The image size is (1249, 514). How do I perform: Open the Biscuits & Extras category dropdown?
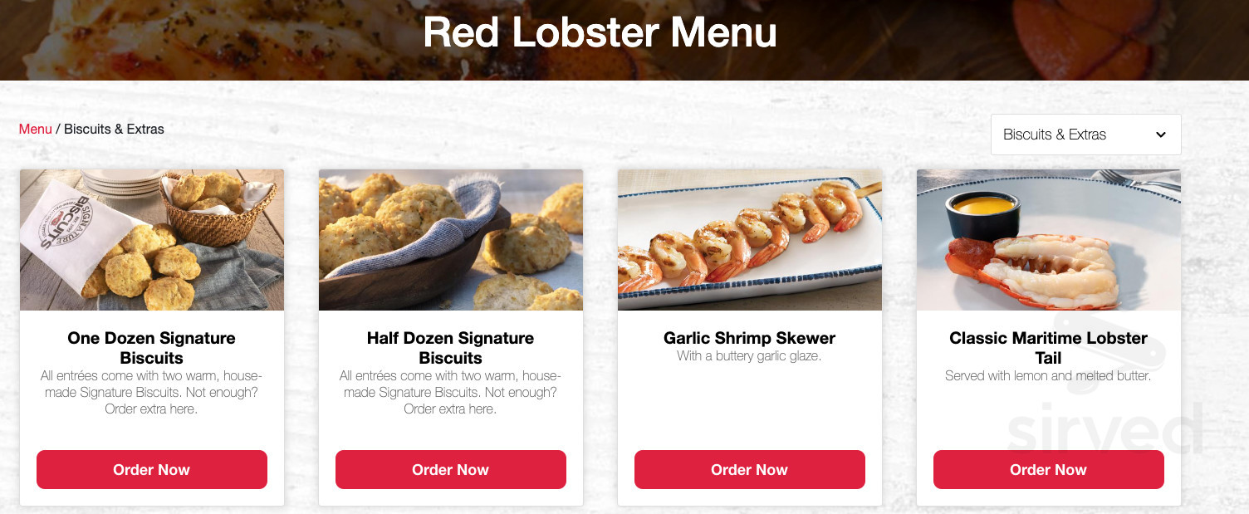[1085, 135]
